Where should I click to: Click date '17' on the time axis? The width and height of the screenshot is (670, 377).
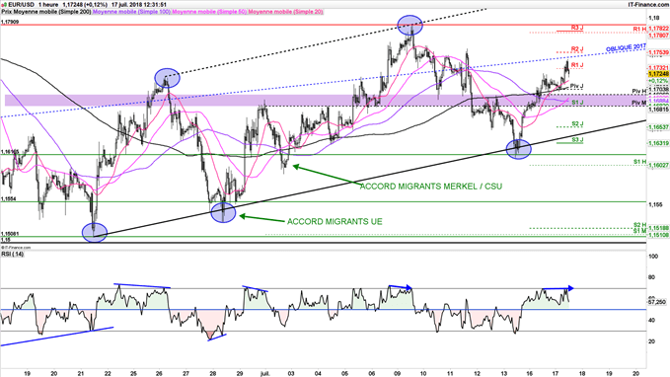(x=556, y=373)
